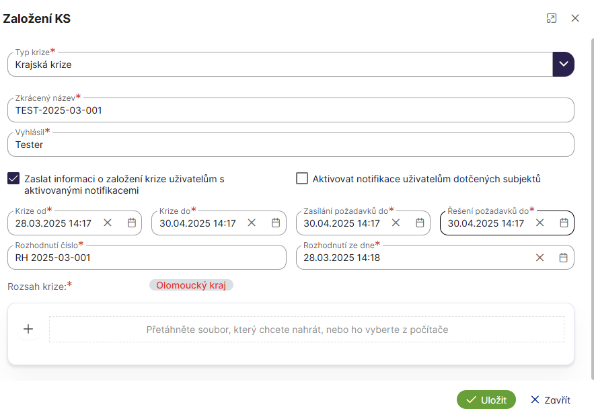Clear the Krize od date value
594x415 pixels.
coord(108,223)
